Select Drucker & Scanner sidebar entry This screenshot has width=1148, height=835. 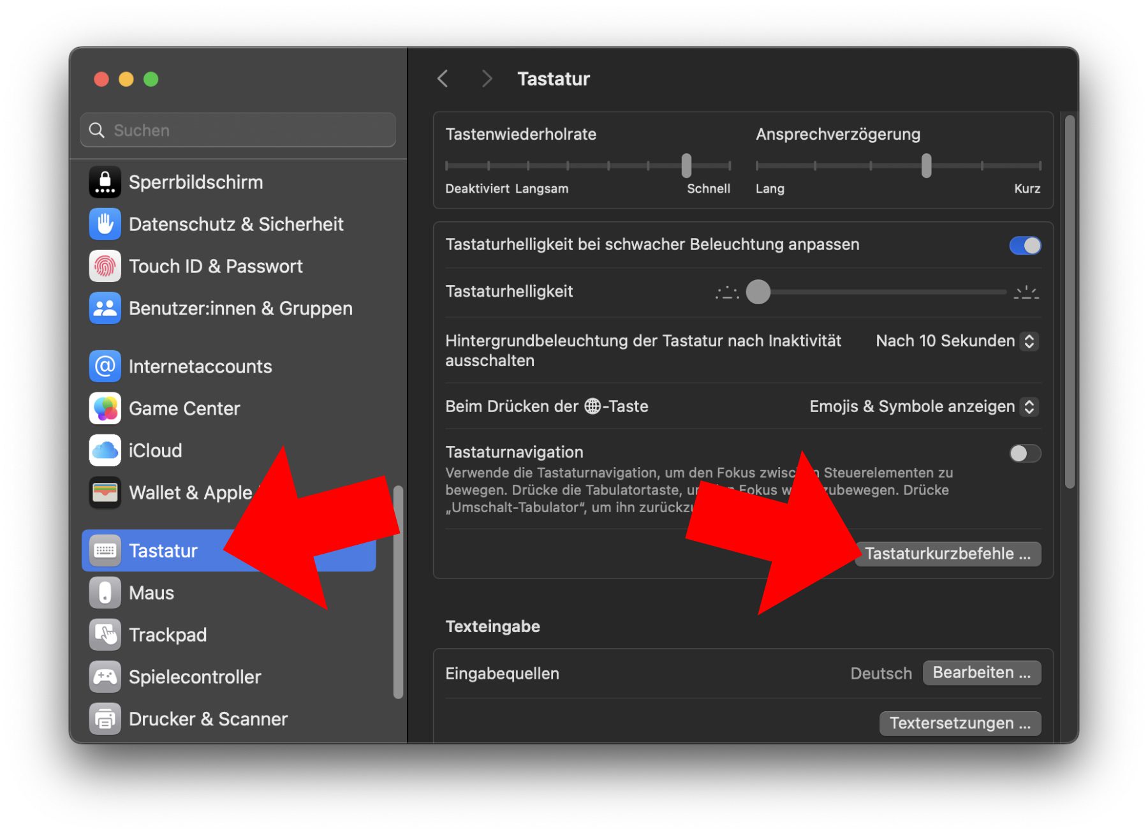pyautogui.click(x=208, y=720)
